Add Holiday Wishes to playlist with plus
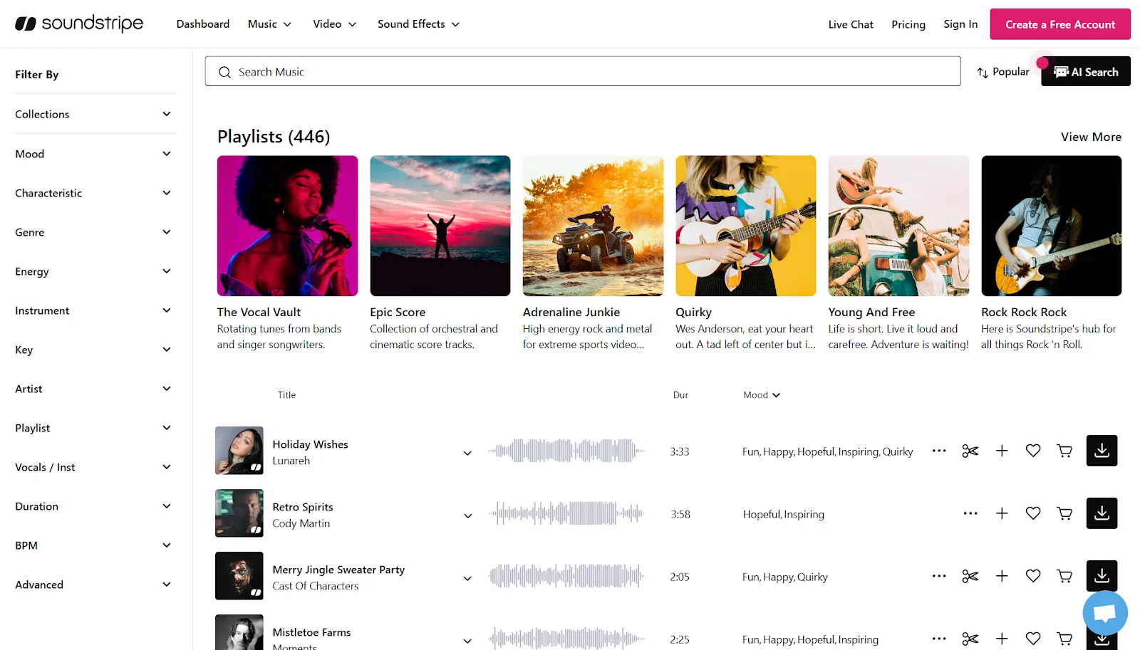The width and height of the screenshot is (1140, 650). [1002, 451]
